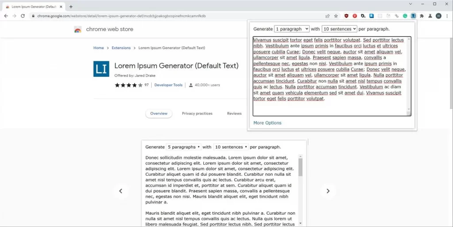
Task: Click More Options in the popup
Action: (267, 123)
